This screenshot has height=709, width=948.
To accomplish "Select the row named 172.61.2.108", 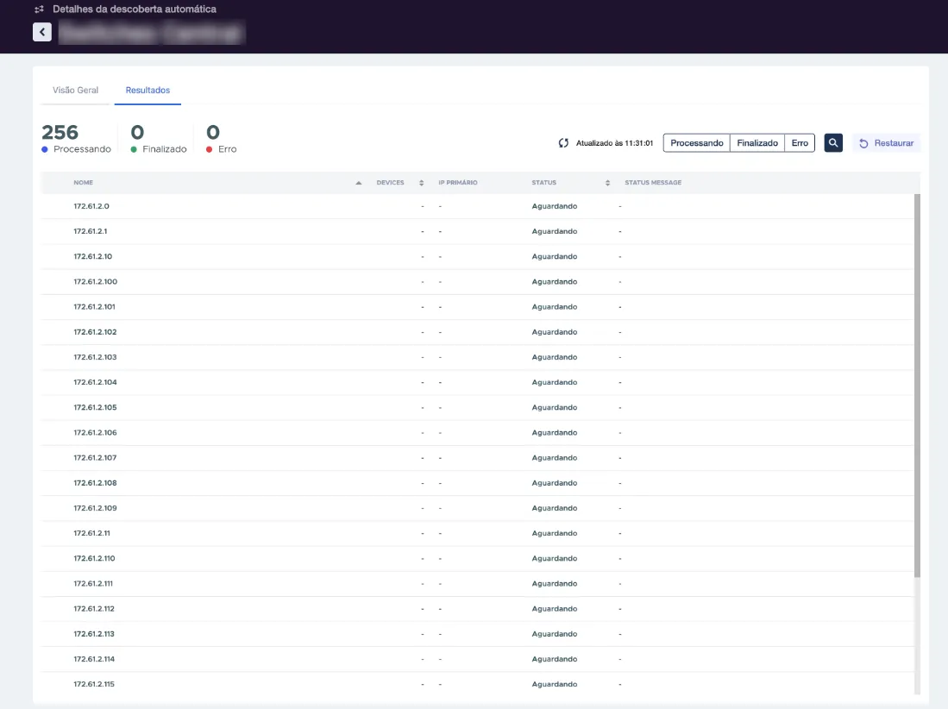I will 478,483.
